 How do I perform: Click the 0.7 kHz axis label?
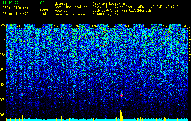pos(3,100)
